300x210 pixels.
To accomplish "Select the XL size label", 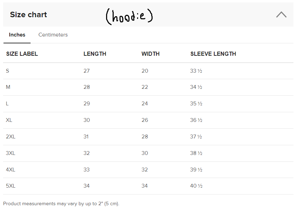I will pyautogui.click(x=9, y=120).
